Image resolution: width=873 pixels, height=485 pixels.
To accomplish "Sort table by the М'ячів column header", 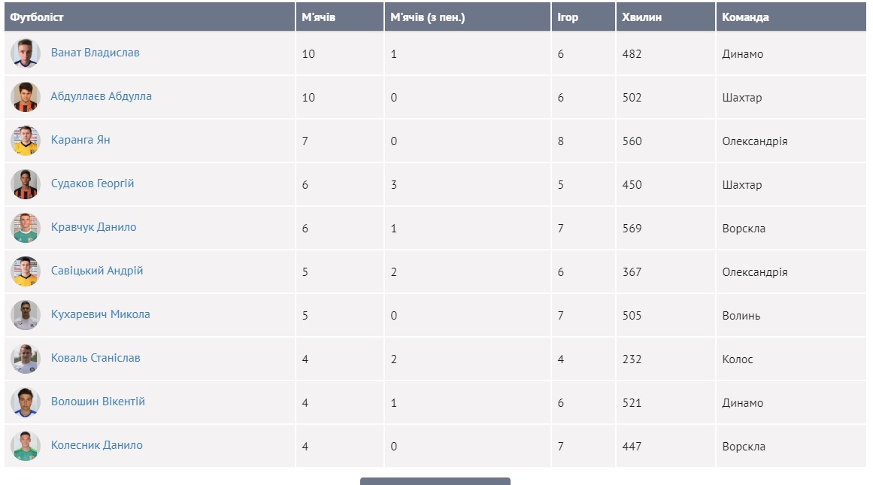I will 318,17.
